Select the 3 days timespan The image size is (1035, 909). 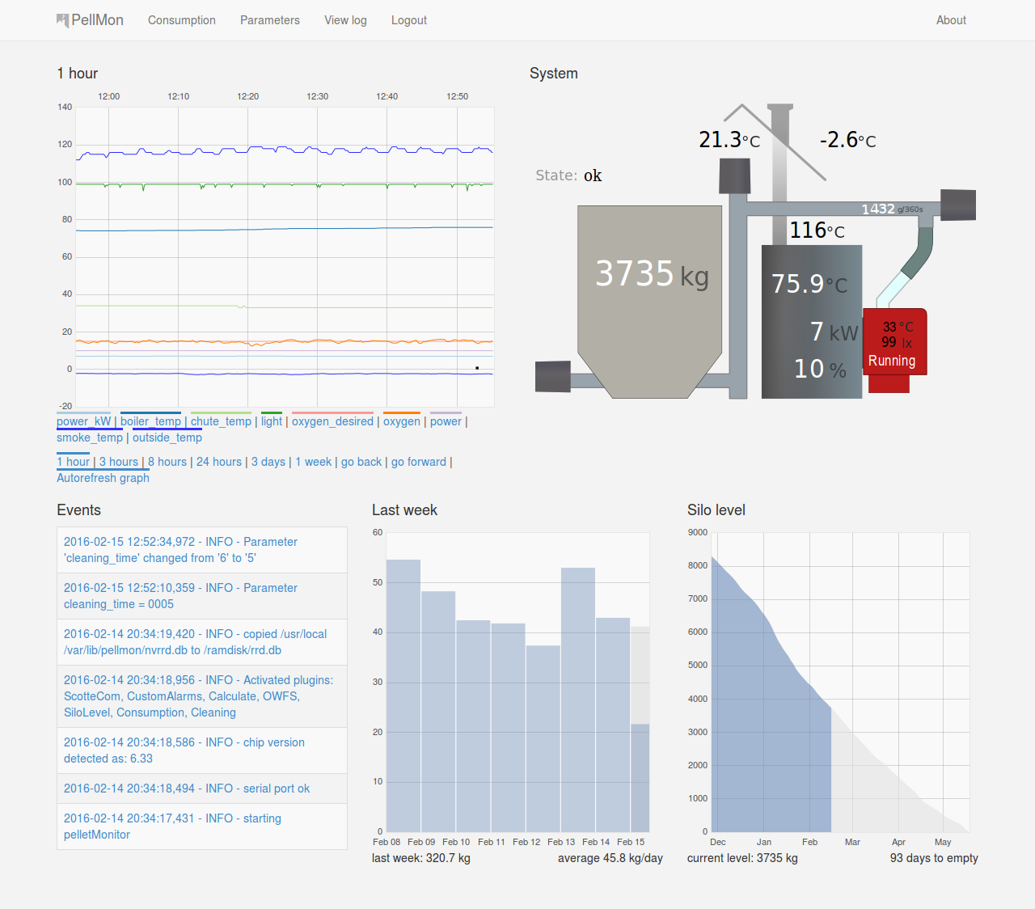click(x=268, y=462)
